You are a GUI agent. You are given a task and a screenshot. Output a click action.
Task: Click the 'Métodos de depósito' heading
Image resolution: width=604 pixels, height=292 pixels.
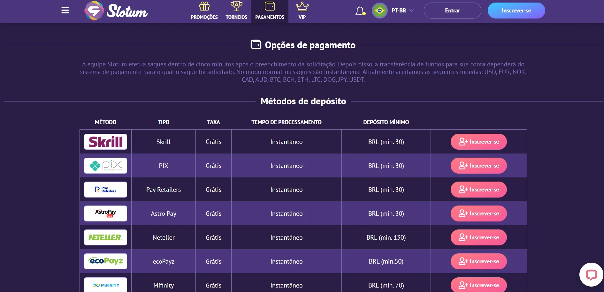303,101
